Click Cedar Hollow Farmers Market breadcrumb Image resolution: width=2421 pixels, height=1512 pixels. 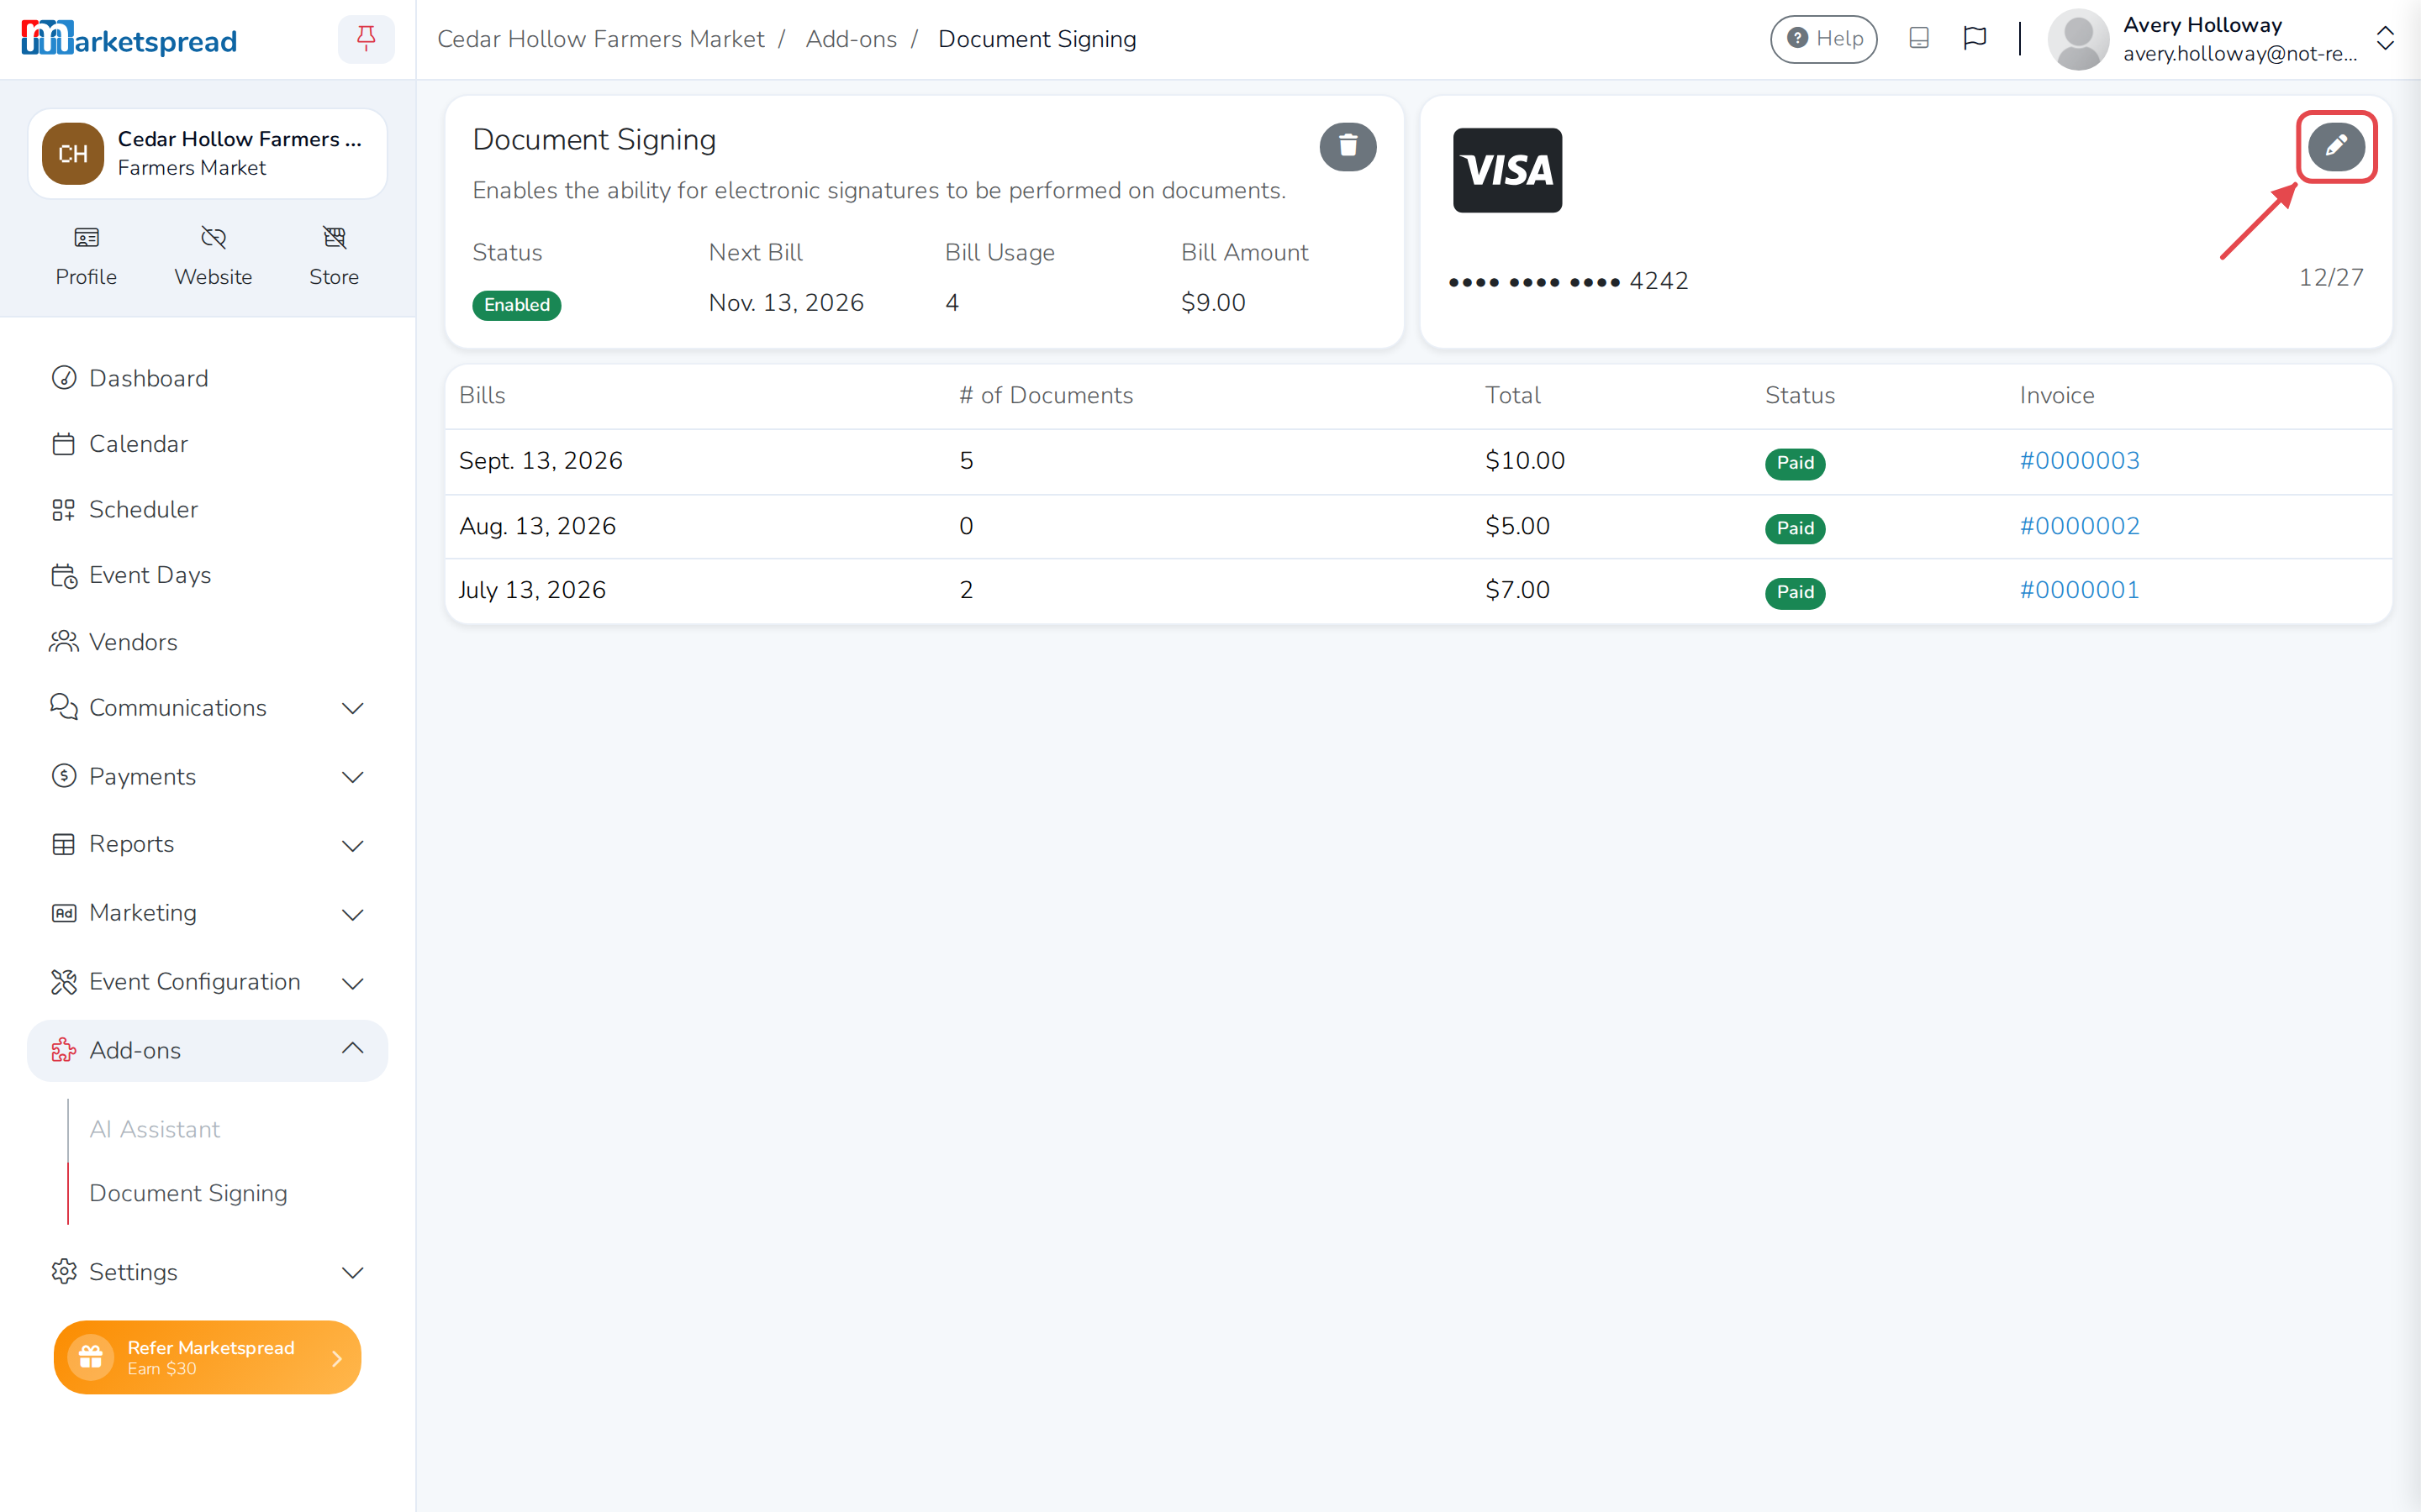point(600,39)
